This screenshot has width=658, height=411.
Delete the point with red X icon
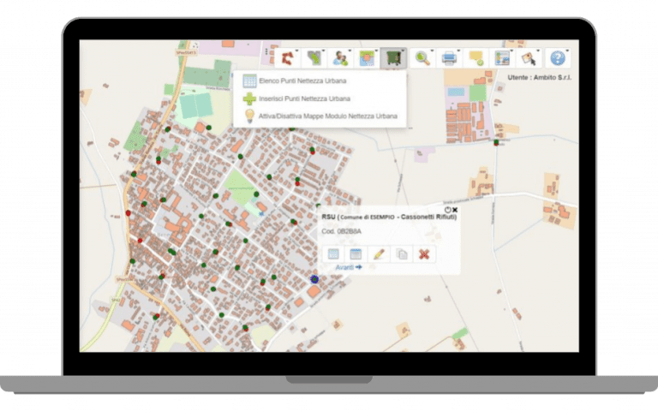click(423, 253)
